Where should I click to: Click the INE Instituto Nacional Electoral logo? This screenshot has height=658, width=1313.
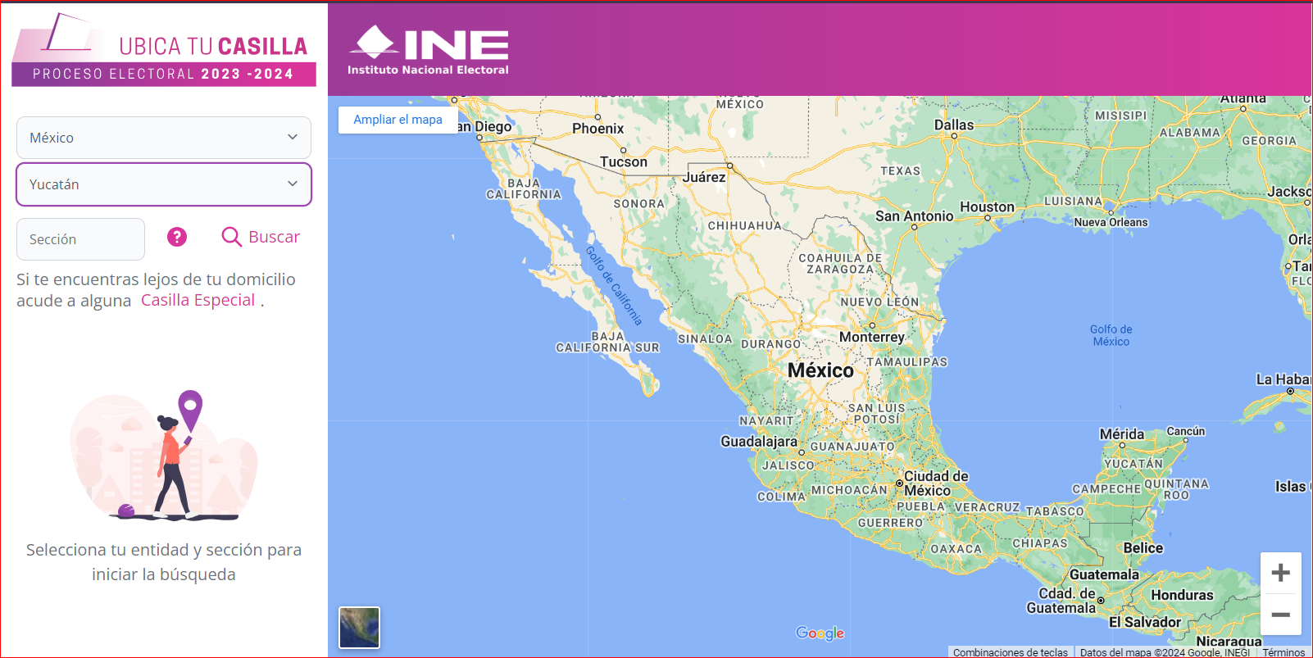point(428,51)
